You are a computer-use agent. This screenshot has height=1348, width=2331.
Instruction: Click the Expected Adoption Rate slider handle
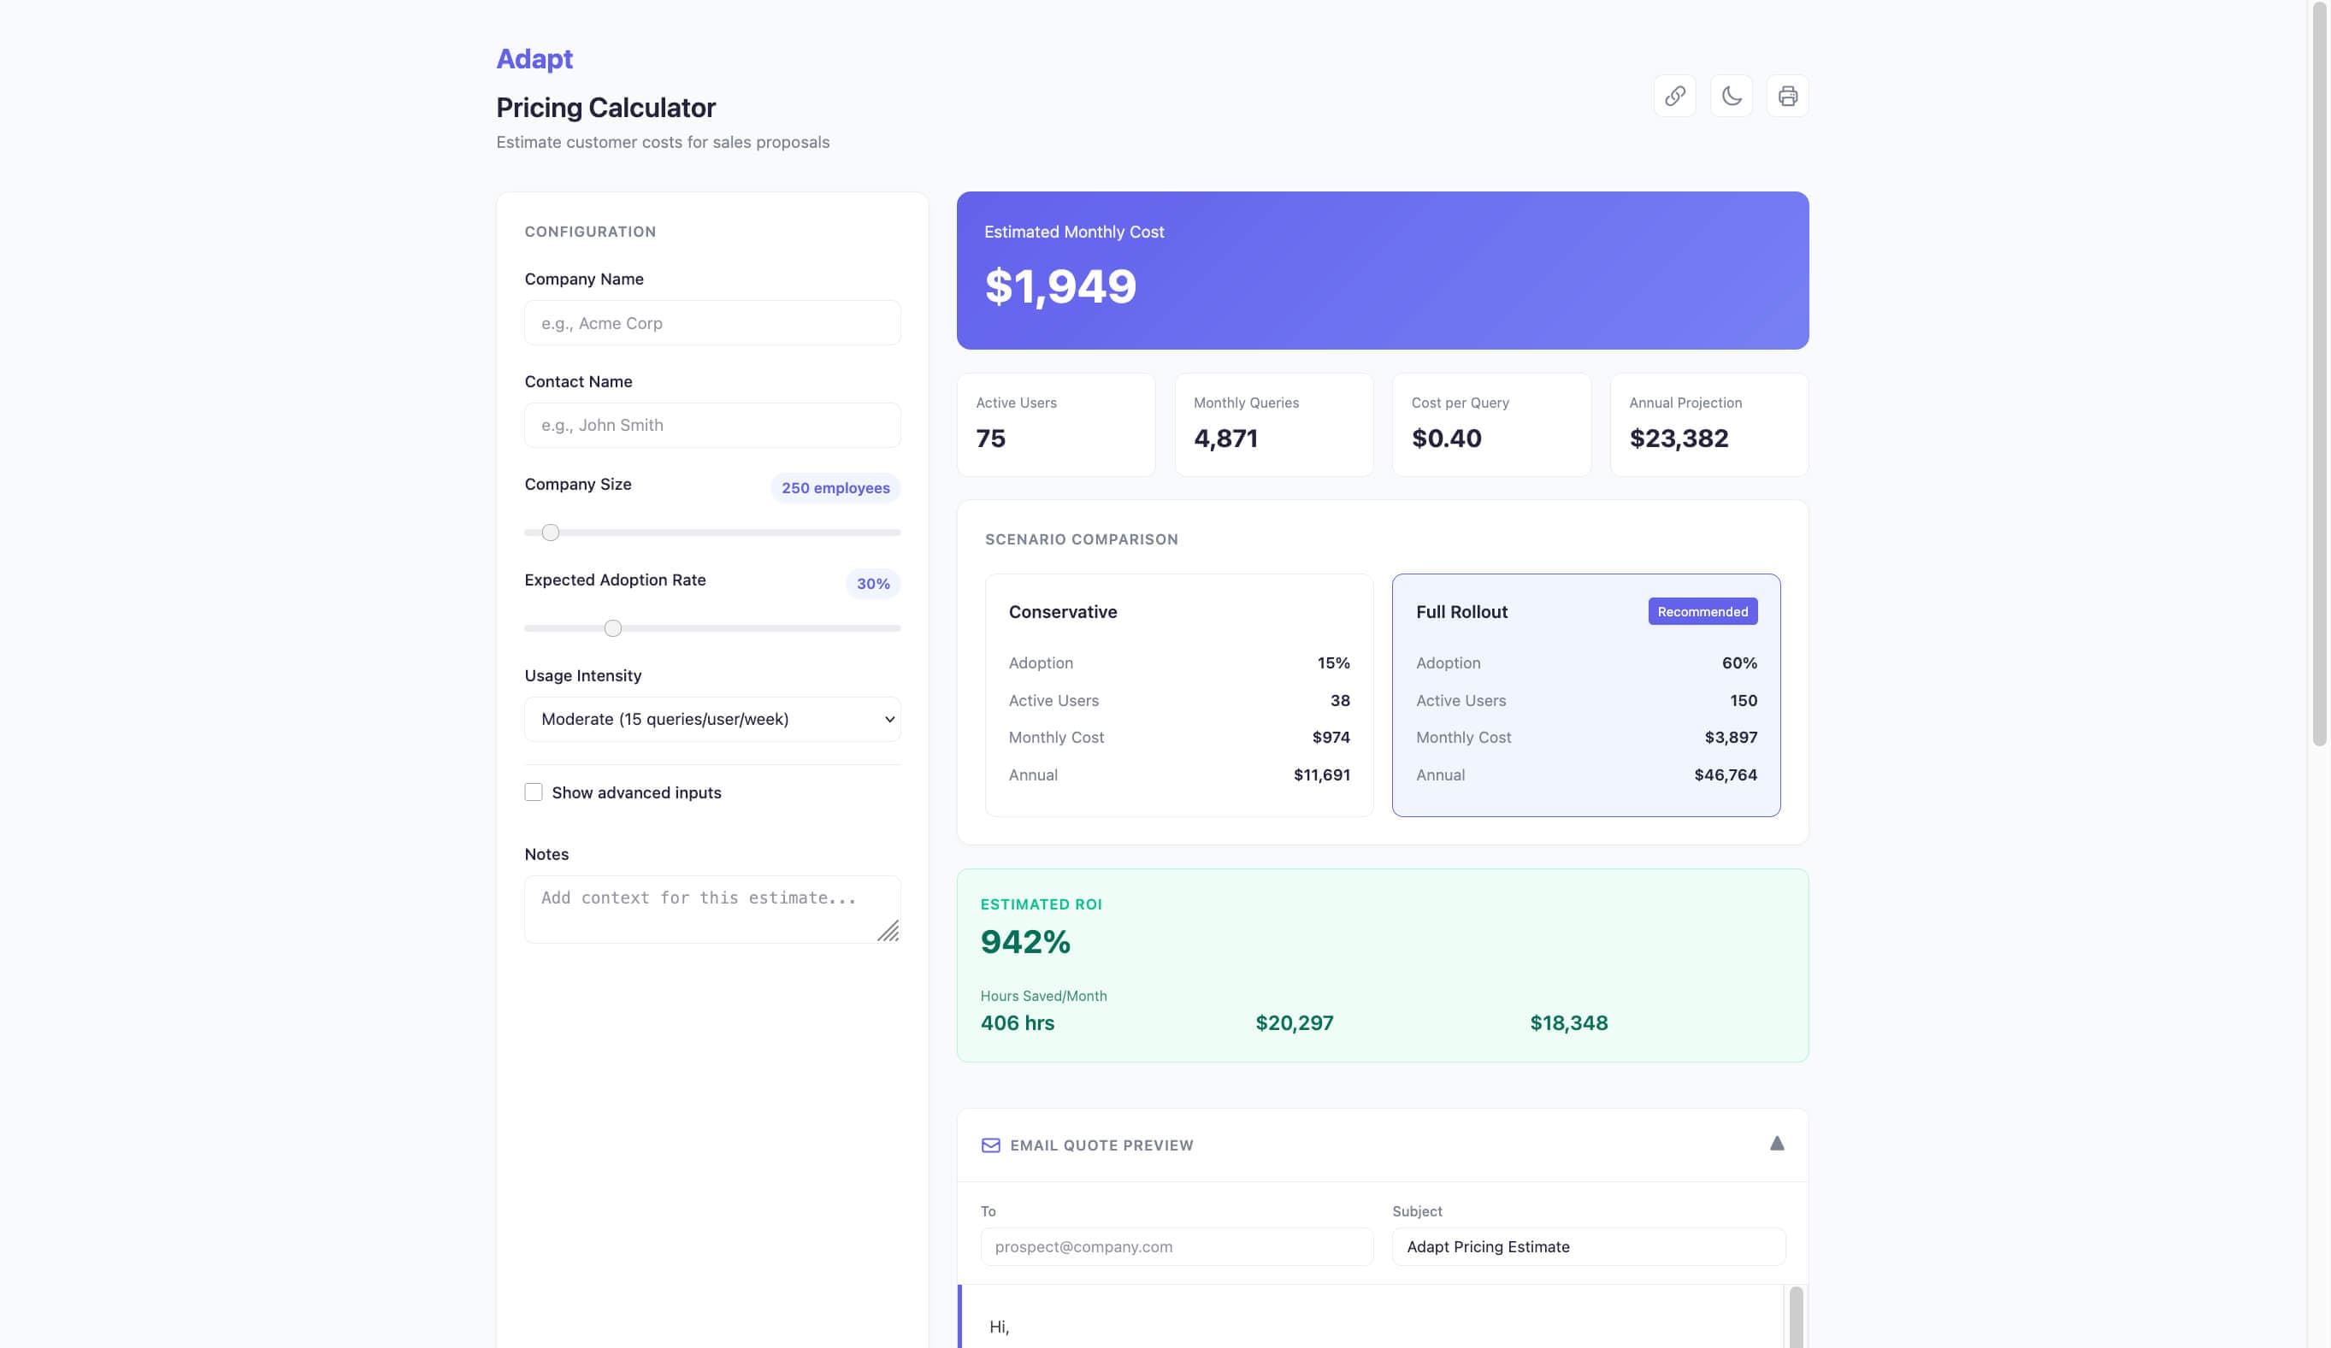612,629
